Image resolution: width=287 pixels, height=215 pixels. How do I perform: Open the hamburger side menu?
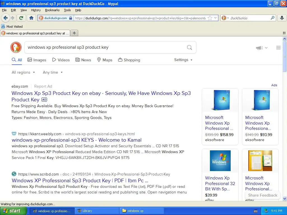(278, 48)
